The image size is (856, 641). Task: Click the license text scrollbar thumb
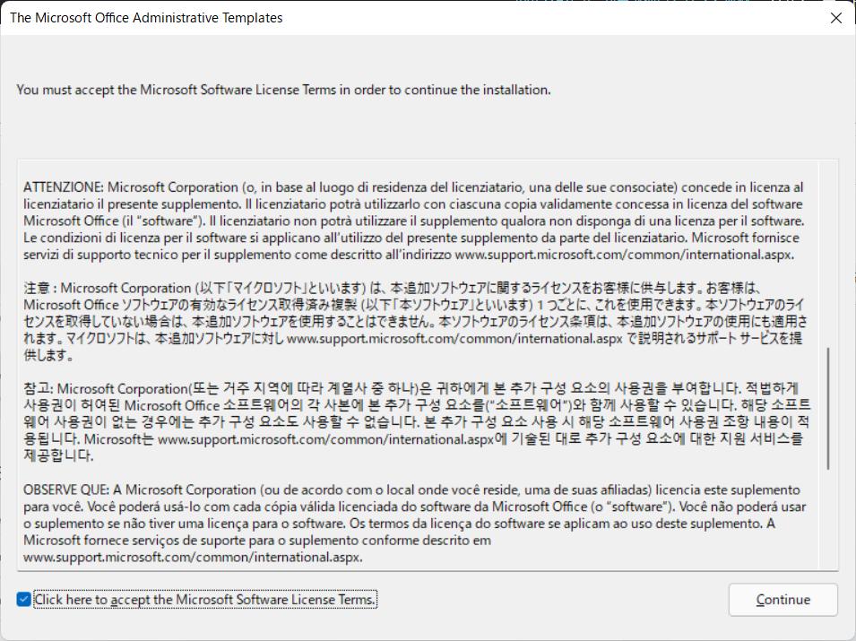(828, 409)
